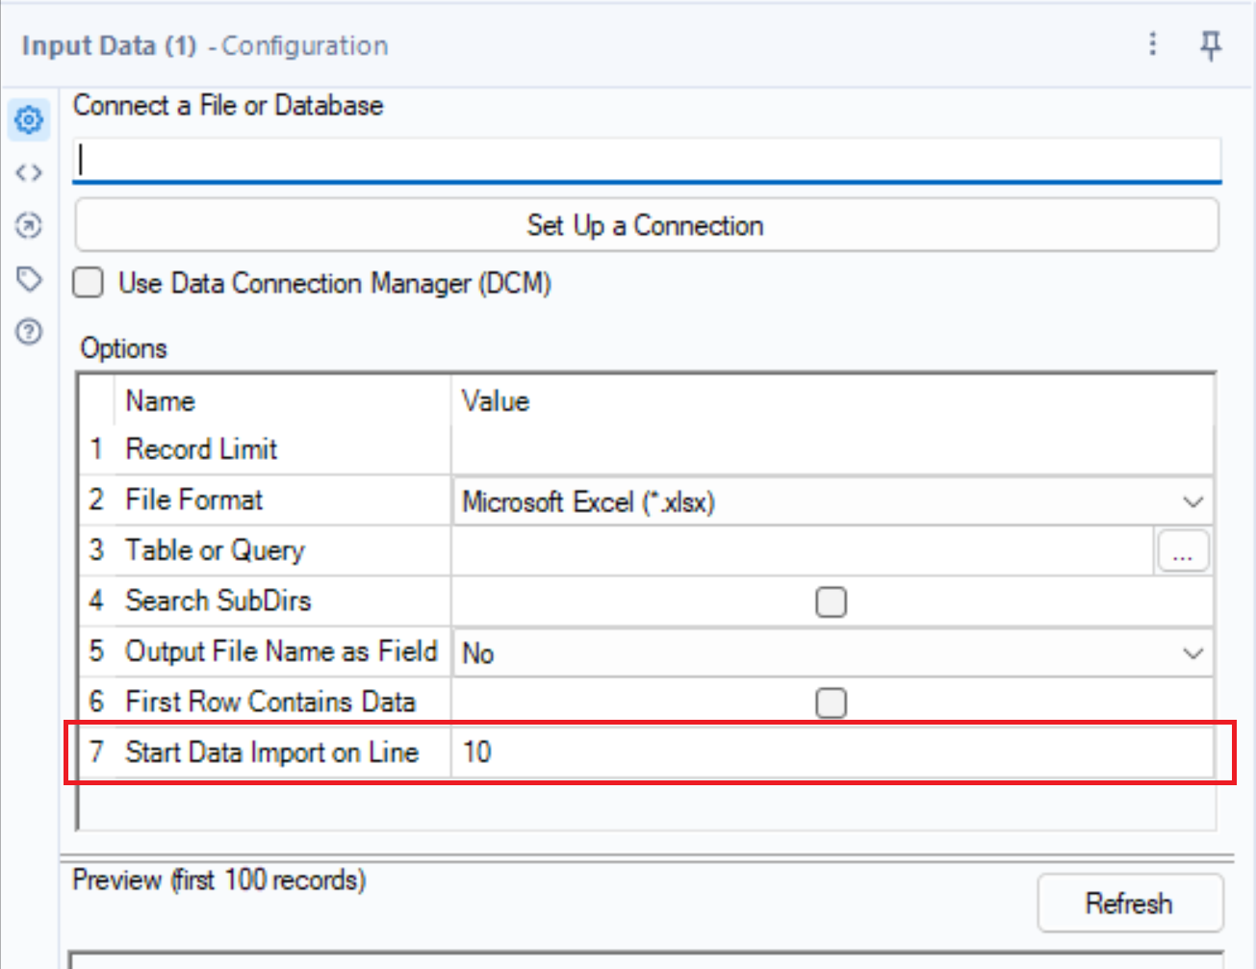Toggle the Search SubDirs checkbox
The height and width of the screenshot is (969, 1256).
pos(830,601)
